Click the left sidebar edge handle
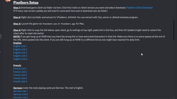 pyautogui.click(x=1, y=36)
